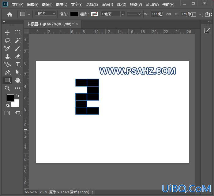Select the Type tool
The height and width of the screenshot is (196, 214).
[x=18, y=64]
